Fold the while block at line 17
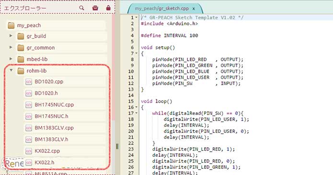This screenshot has width=333, height=175. pyautogui.click(x=137, y=113)
